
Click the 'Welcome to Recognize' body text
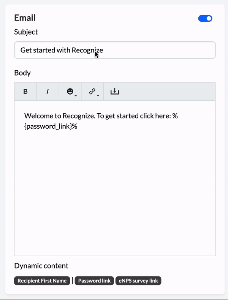59,116
